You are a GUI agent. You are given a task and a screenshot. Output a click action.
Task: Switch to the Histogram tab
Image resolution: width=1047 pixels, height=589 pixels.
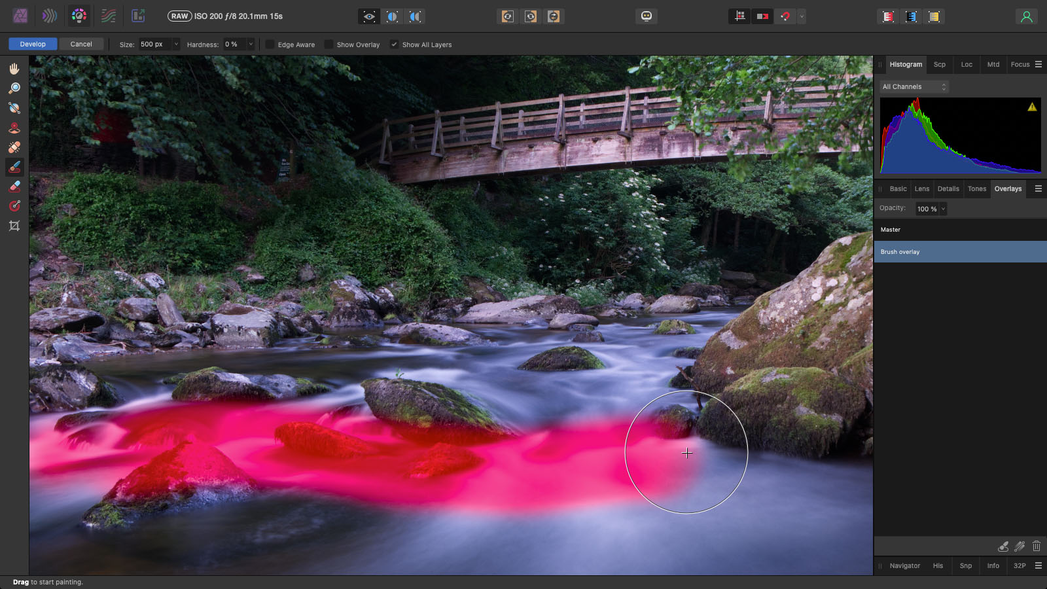[906, 64]
